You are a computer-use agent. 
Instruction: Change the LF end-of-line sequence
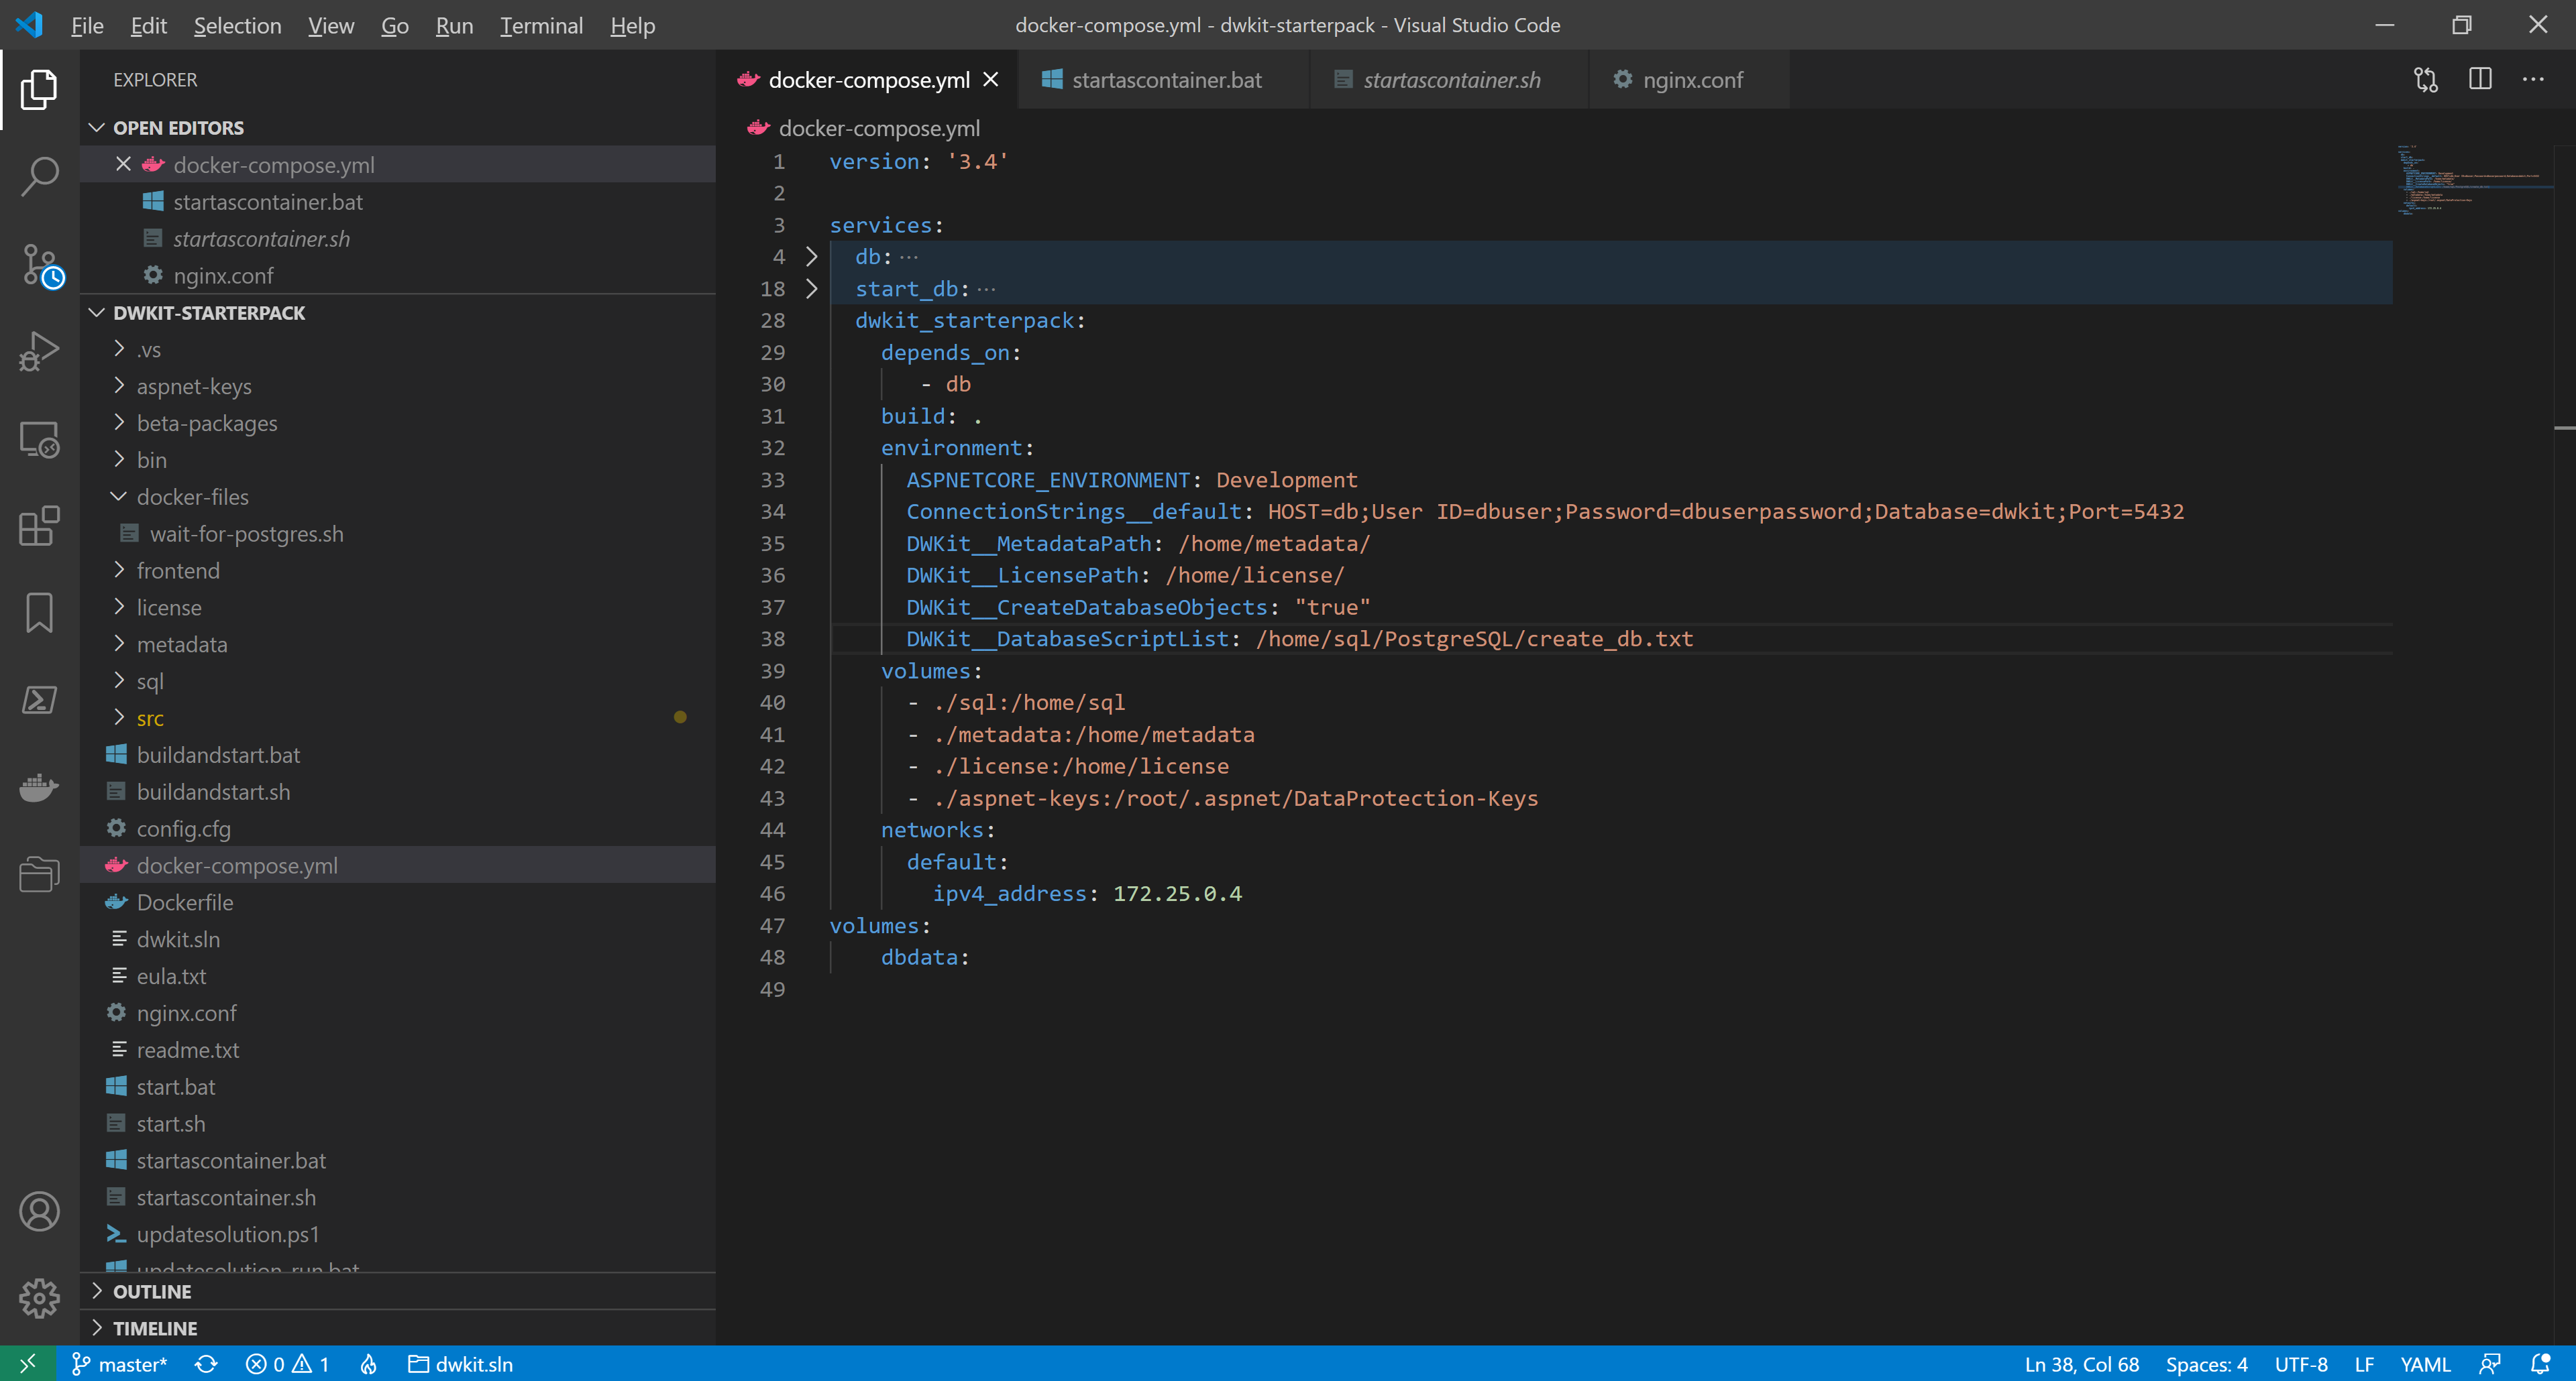point(2364,1364)
